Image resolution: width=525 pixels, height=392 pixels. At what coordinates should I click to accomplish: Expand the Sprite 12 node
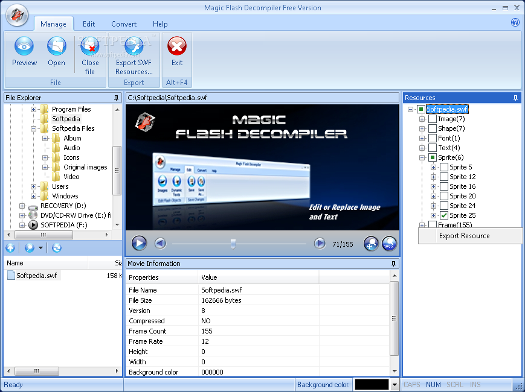pyautogui.click(x=433, y=177)
